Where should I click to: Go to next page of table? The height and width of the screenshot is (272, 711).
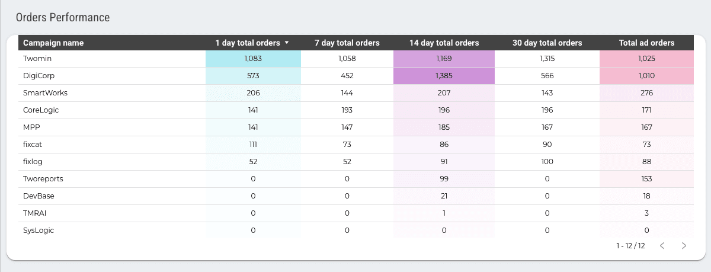click(684, 245)
